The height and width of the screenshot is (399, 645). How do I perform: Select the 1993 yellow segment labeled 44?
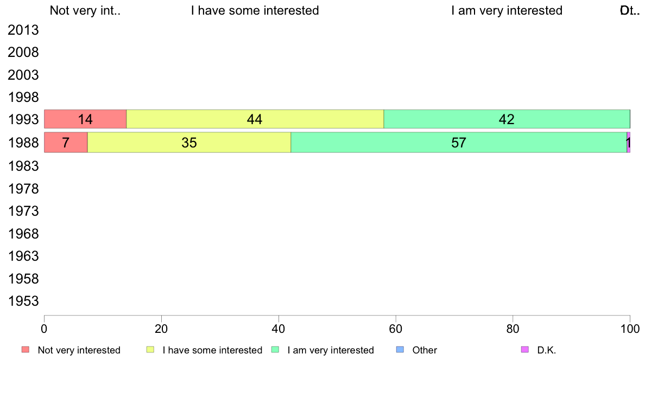click(x=255, y=119)
